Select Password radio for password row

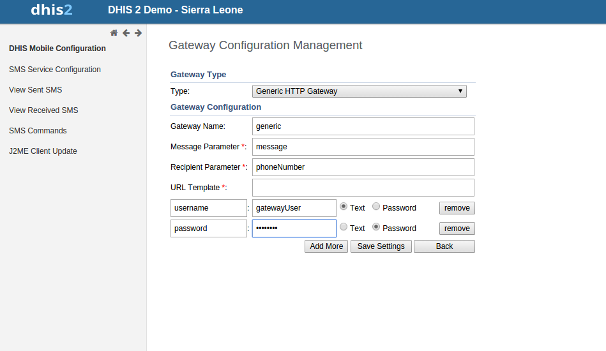click(x=376, y=227)
